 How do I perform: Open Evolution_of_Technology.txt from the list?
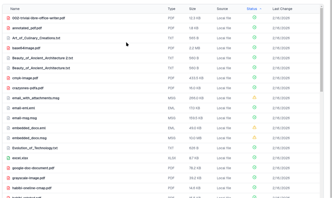coord(35,148)
